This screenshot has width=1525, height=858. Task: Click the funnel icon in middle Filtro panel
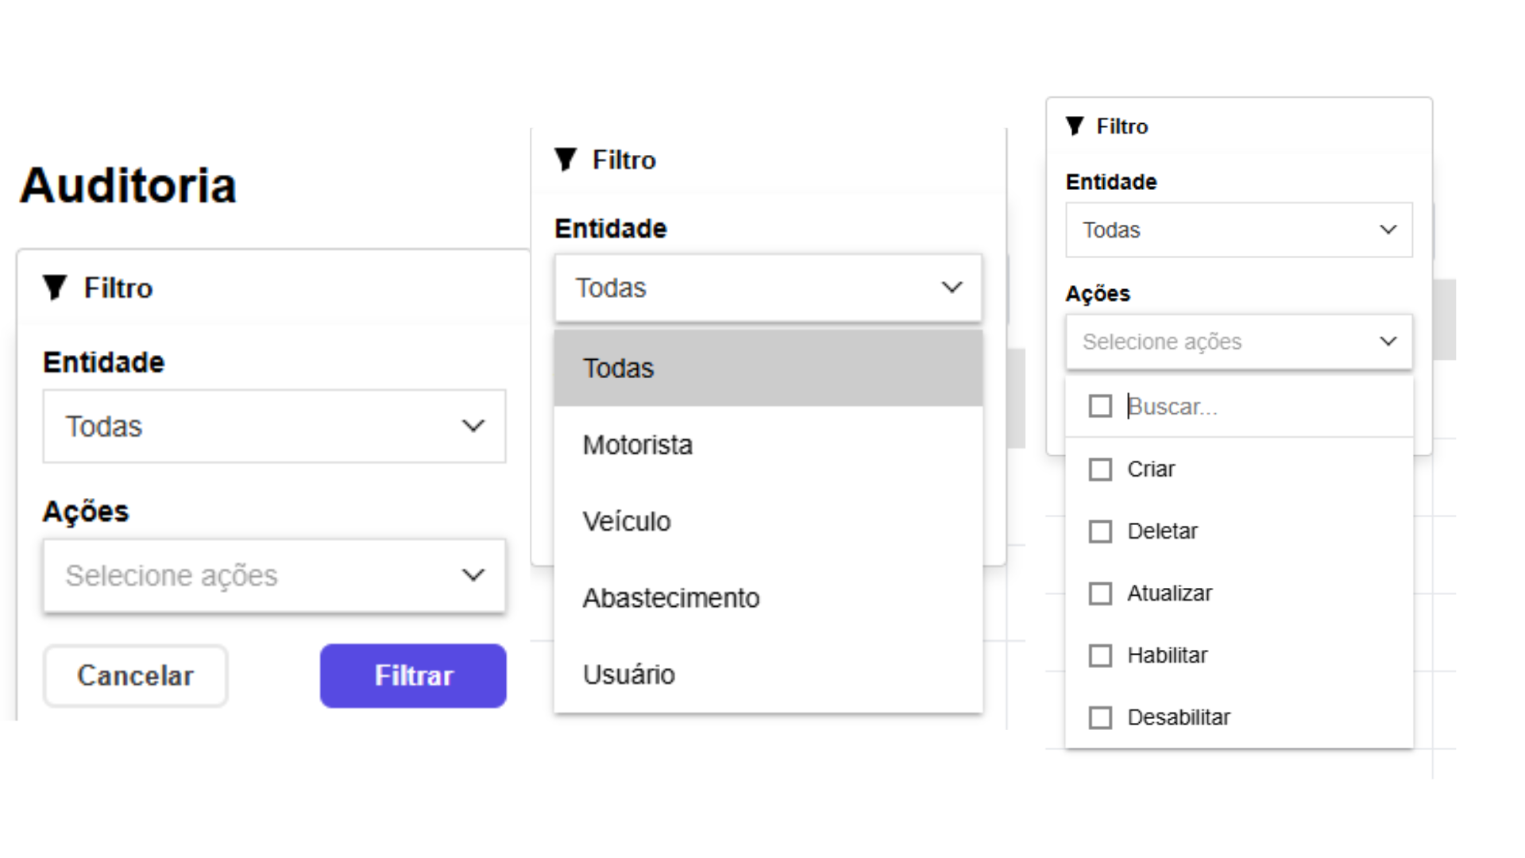coord(565,160)
